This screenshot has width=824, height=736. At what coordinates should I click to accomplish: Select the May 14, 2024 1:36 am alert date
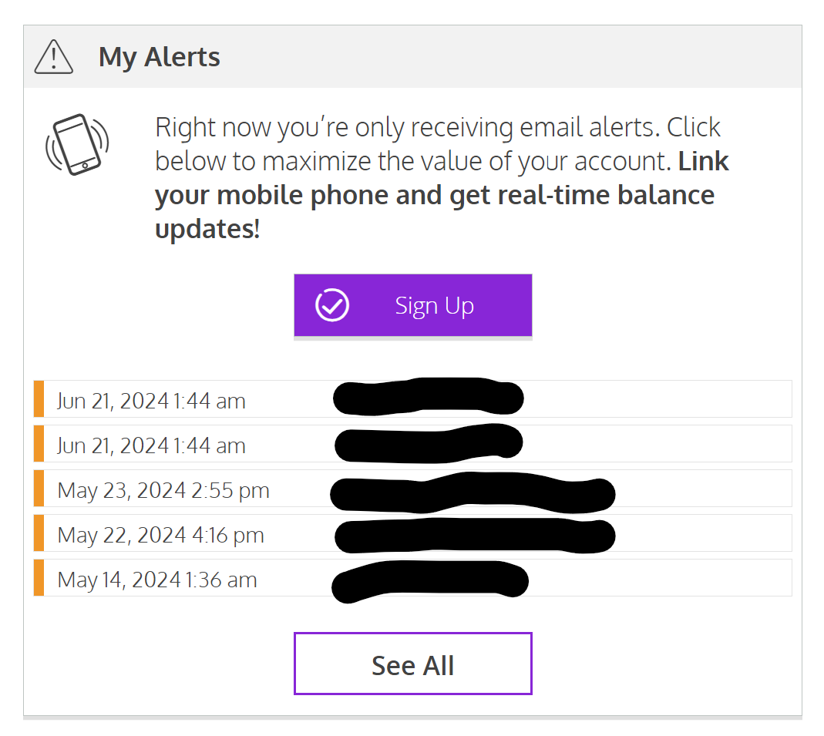point(157,579)
